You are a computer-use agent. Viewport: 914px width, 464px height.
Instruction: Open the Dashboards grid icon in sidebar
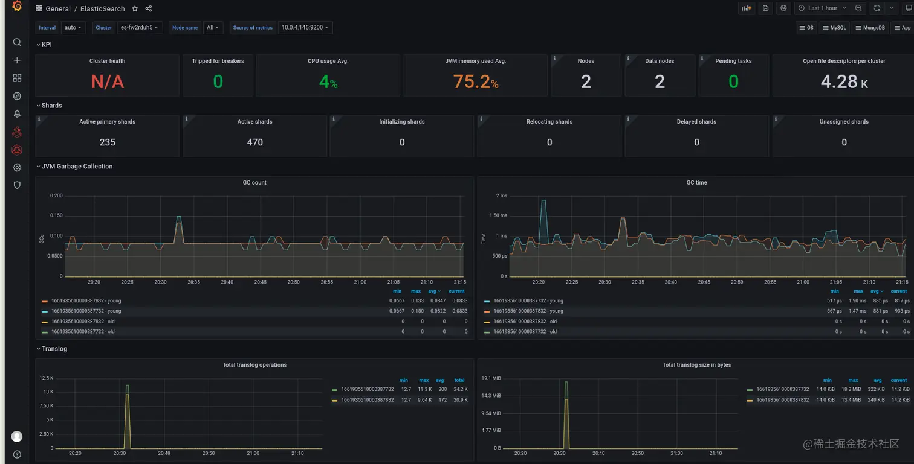[x=17, y=78]
